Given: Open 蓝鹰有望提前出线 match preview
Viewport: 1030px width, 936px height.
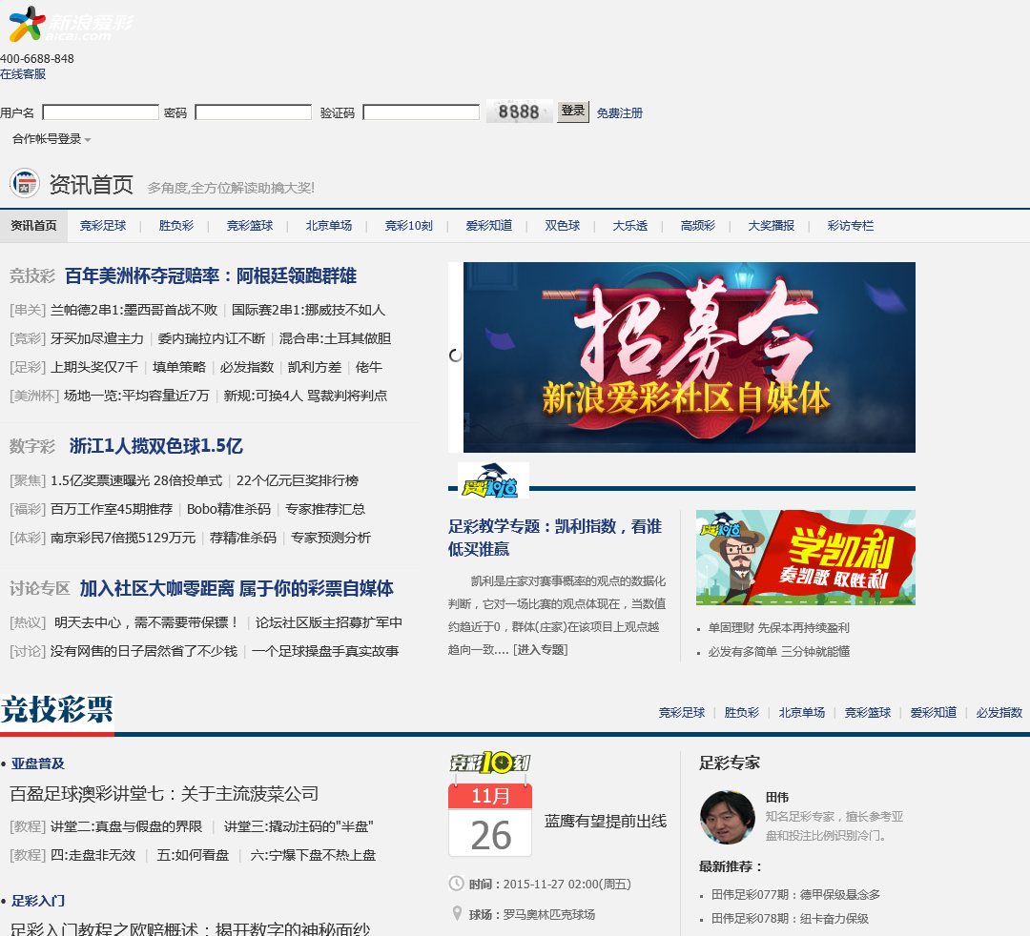Looking at the screenshot, I should tap(606, 821).
